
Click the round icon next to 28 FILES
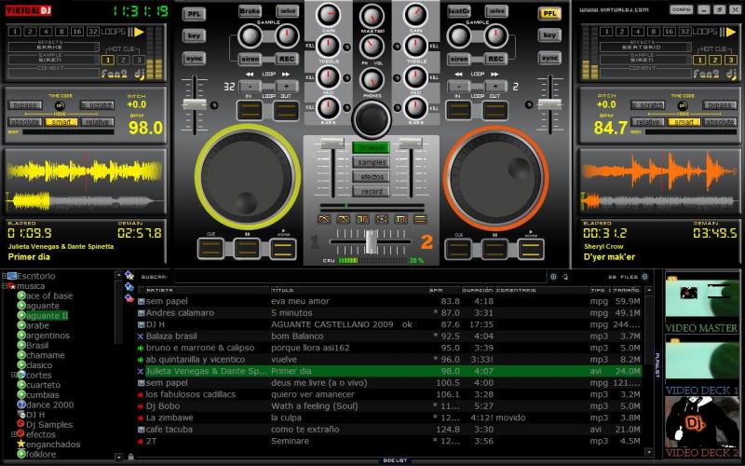[x=644, y=277]
